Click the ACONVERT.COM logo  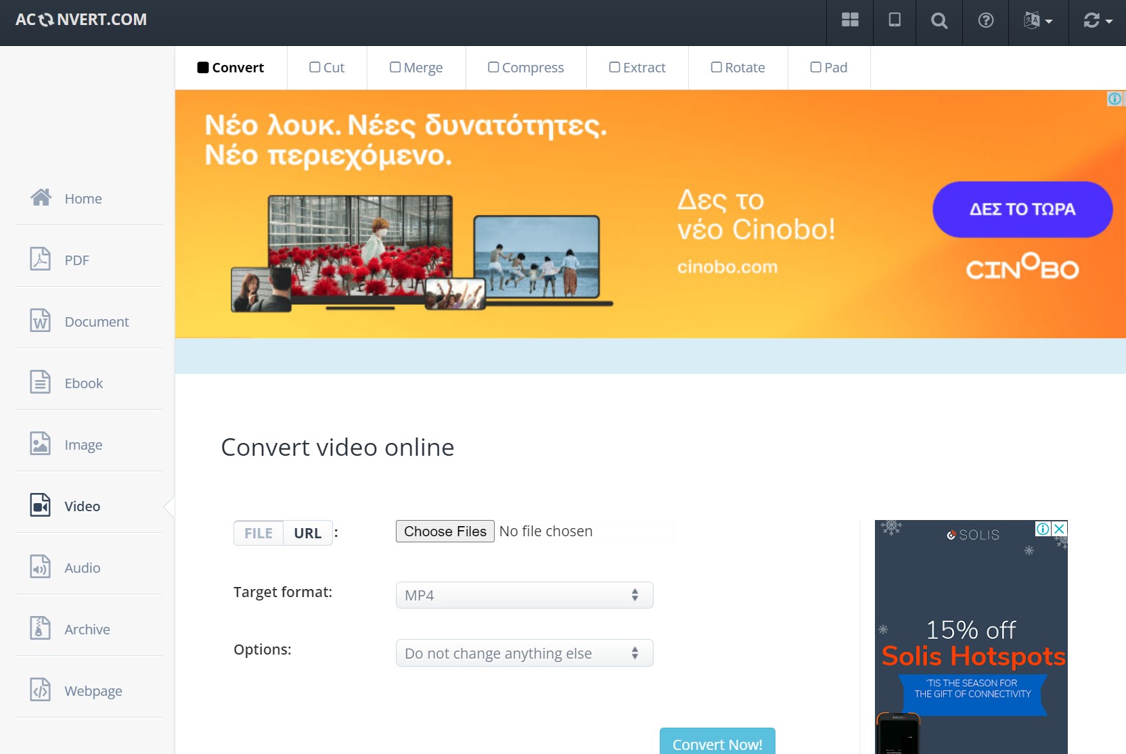81,20
